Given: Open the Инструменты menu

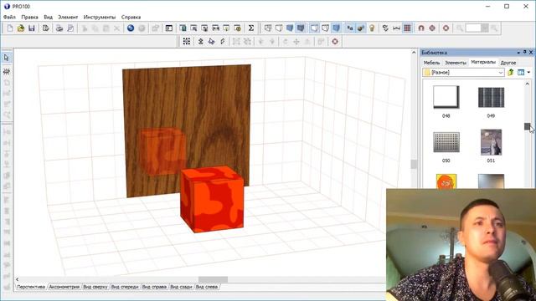Looking at the screenshot, I should (100, 17).
